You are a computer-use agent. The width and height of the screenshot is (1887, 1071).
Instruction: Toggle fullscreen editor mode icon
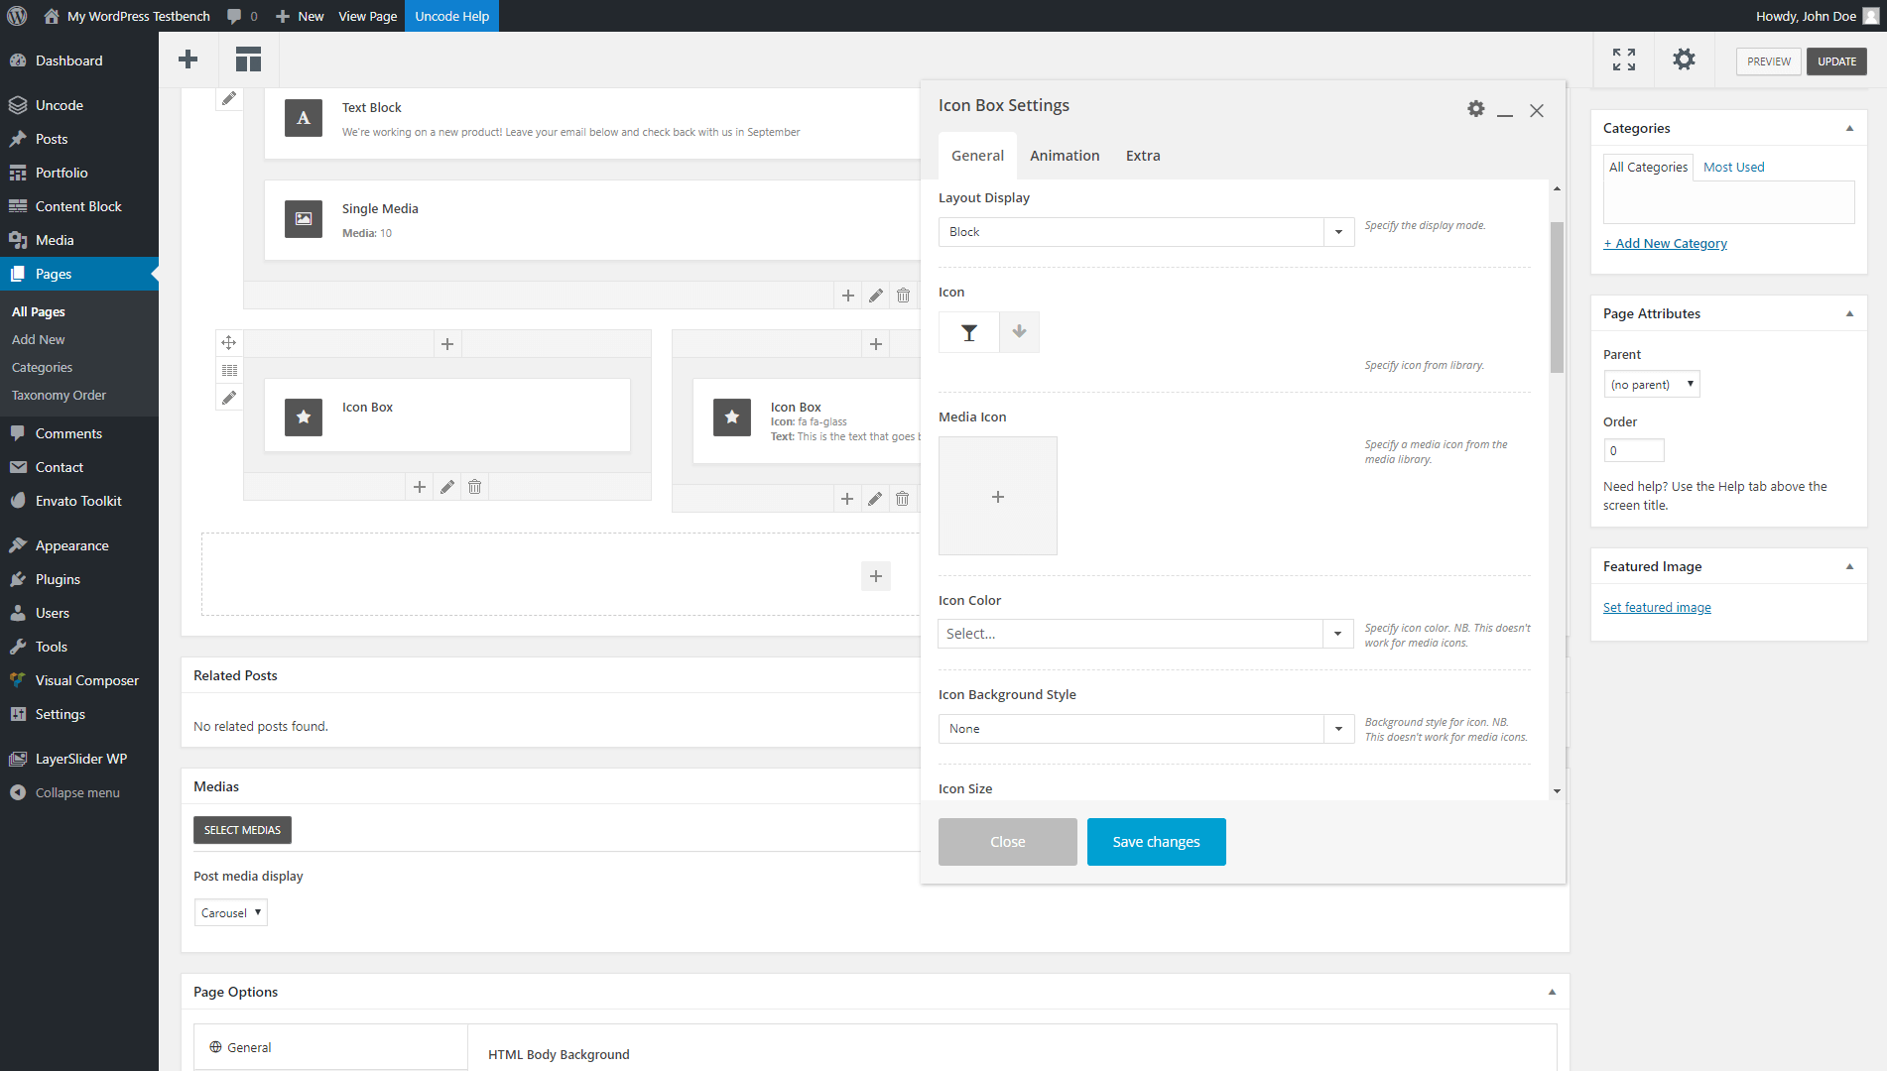click(1624, 59)
